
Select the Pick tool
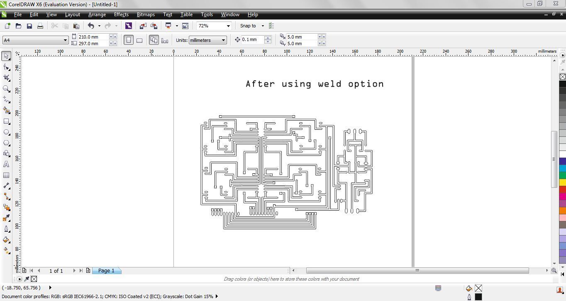(x=6, y=56)
